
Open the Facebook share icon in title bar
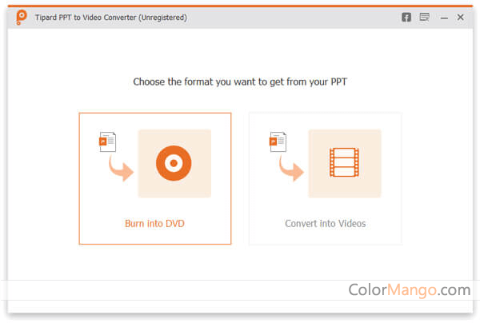[x=406, y=17]
